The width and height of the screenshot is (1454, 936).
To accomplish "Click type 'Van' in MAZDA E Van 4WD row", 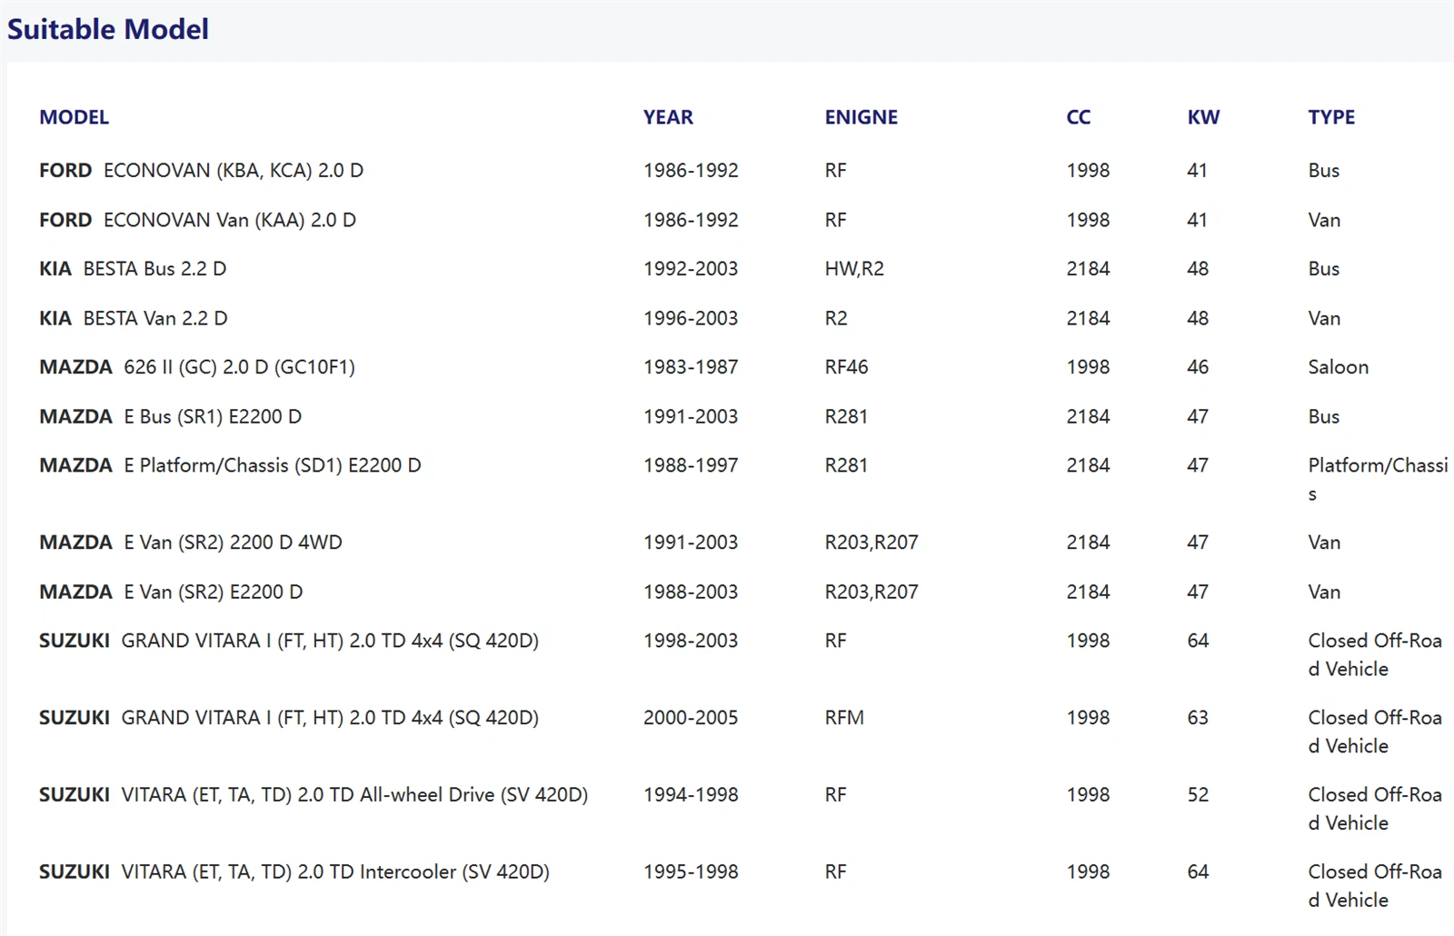I will point(1324,543).
